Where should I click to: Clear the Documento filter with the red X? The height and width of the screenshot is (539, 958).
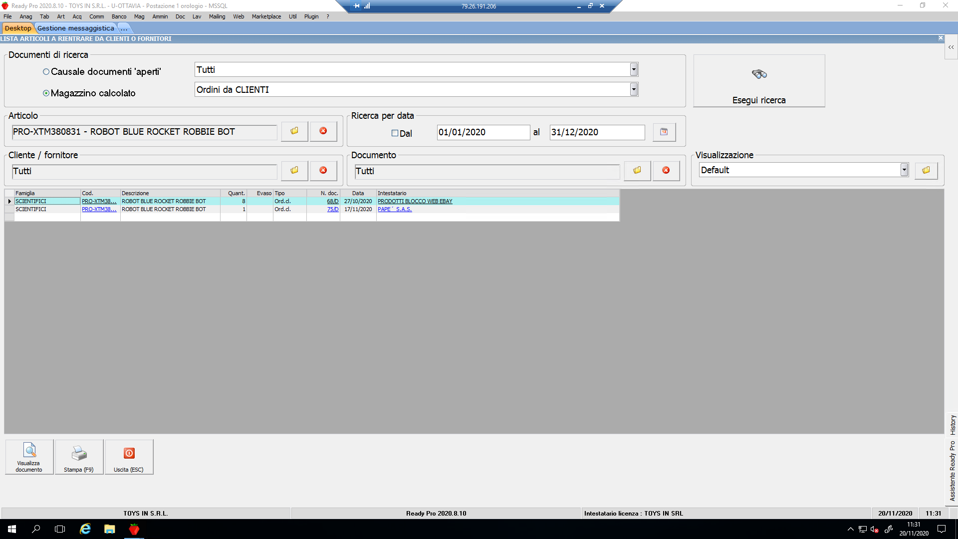point(666,171)
